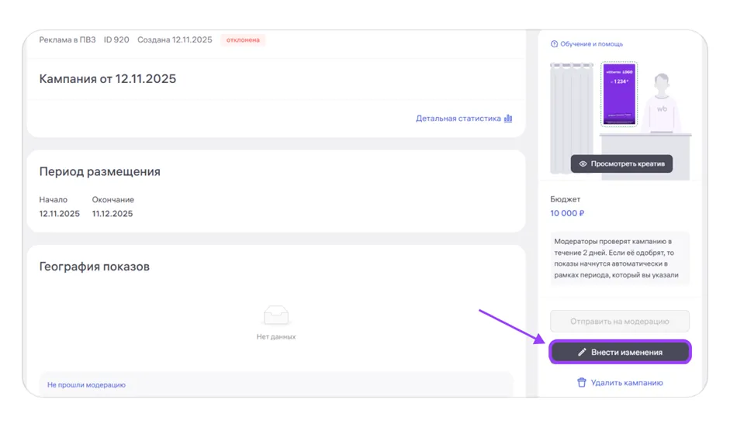Click the empty inbox icon above Нет данных
730x427 pixels.
click(275, 315)
